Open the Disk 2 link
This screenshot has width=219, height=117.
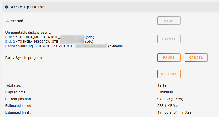click(10, 42)
